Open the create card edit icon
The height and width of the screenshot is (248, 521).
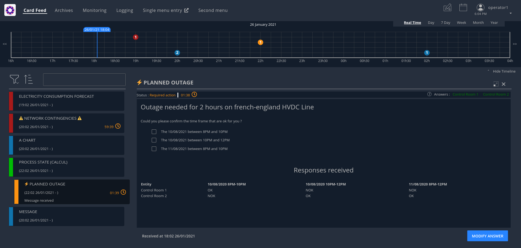tap(447, 8)
